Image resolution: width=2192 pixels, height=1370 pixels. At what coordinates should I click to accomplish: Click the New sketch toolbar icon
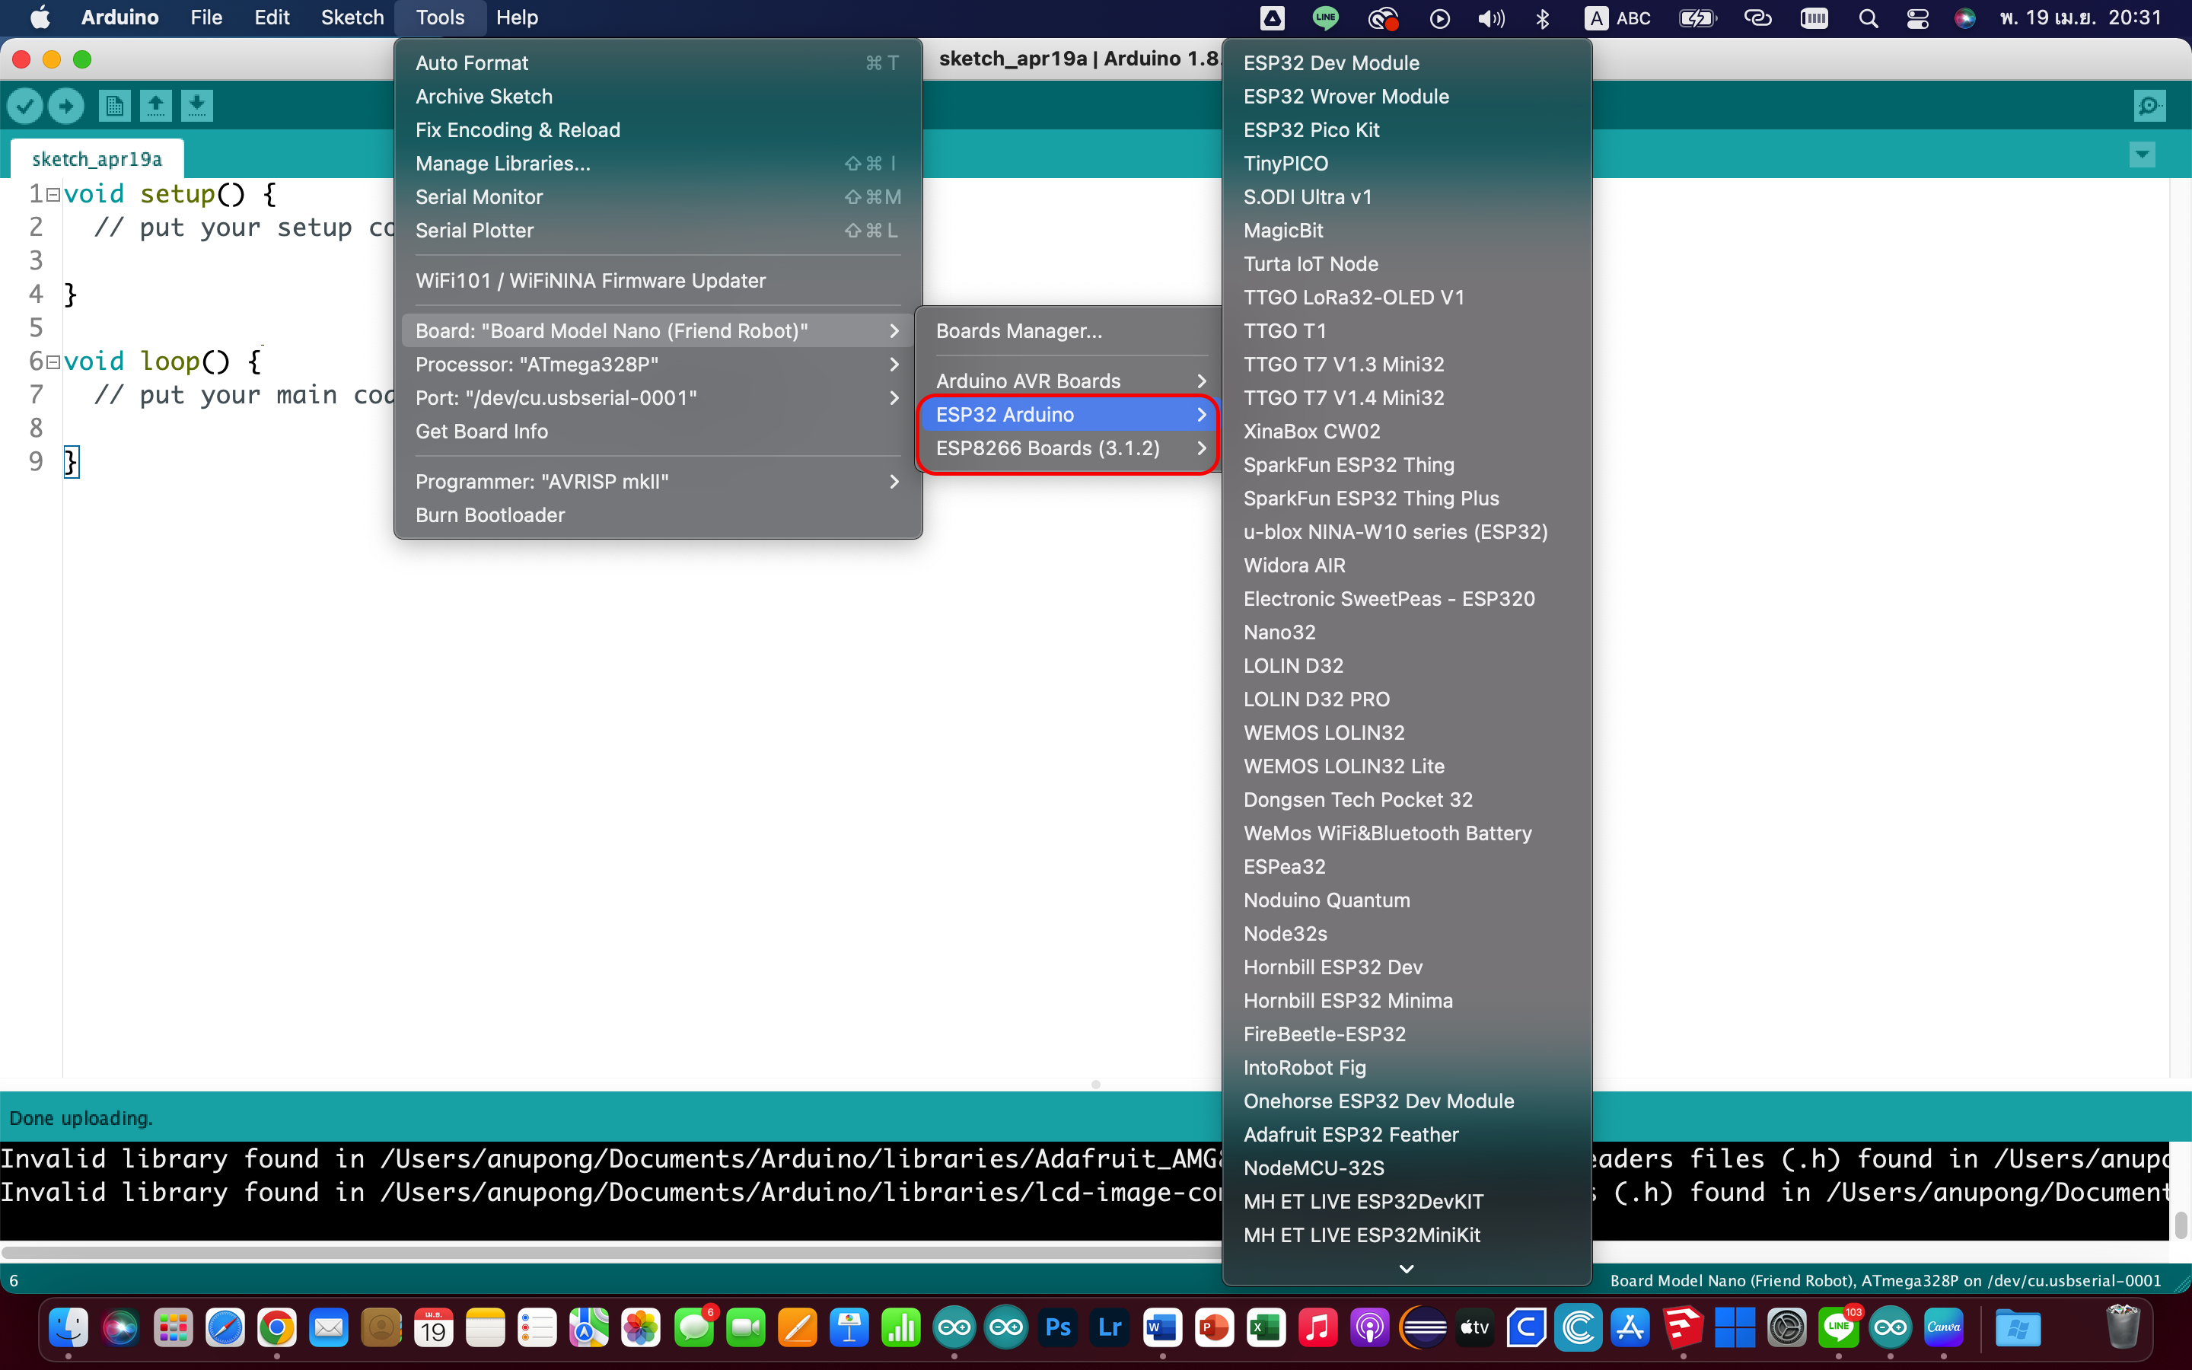pos(114,106)
